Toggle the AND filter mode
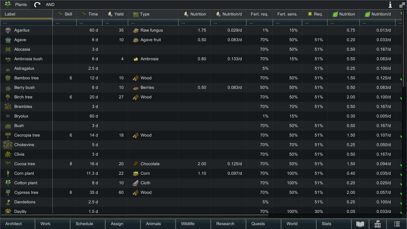The image size is (407, 229). [x=50, y=4]
